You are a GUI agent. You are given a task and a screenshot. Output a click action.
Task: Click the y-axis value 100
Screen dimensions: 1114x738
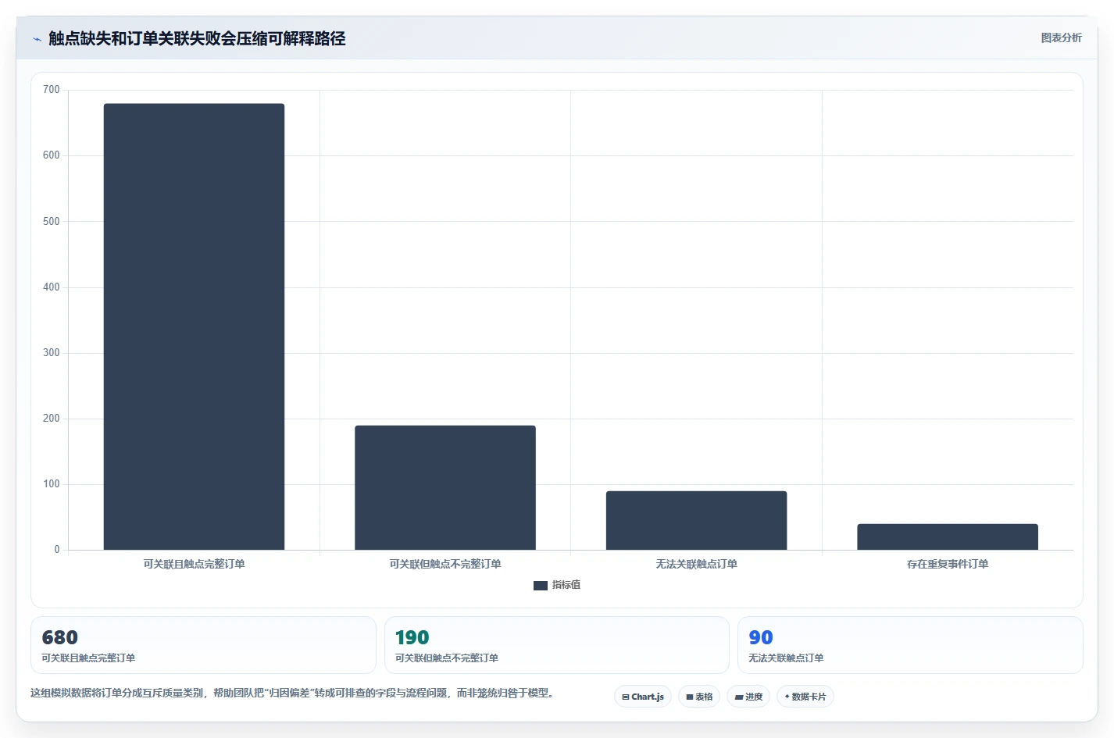coord(52,483)
